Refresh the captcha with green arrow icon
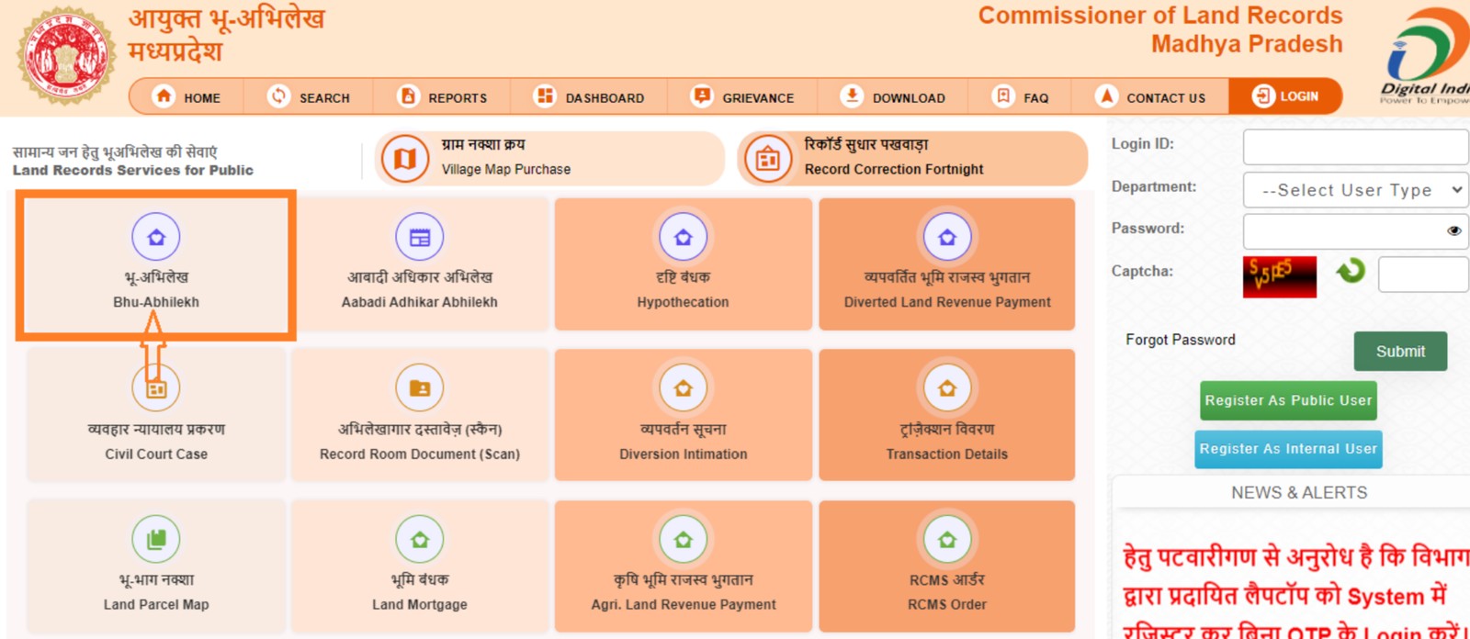This screenshot has width=1470, height=639. pos(1351,271)
